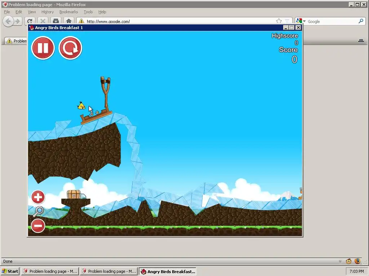Click the Score label in the game
The image size is (369, 276).
pos(288,50)
